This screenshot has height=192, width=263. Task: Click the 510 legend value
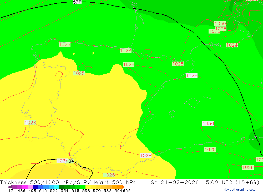(43, 190)
